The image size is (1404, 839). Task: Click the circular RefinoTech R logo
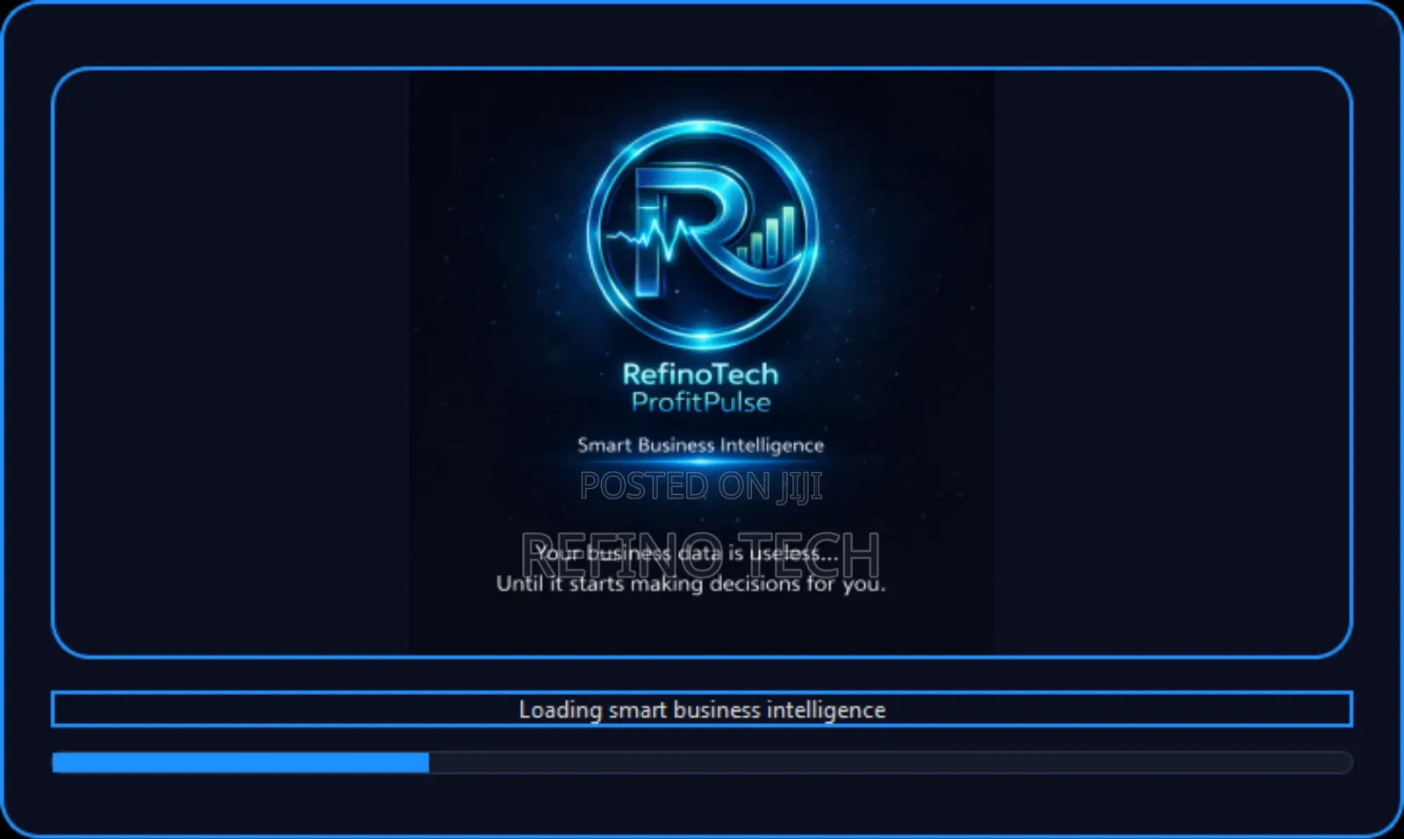[x=701, y=234]
